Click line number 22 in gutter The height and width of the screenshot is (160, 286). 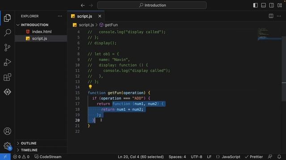coord(77,132)
